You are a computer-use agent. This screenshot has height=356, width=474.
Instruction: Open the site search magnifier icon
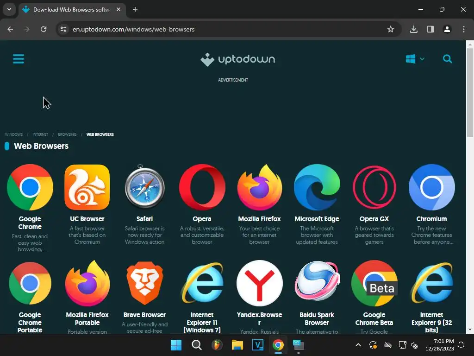tap(448, 59)
